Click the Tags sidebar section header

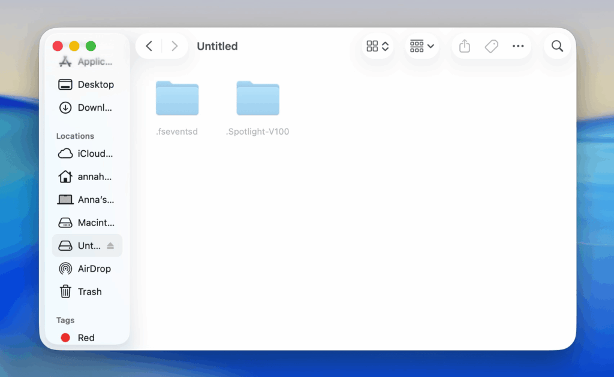pos(65,320)
